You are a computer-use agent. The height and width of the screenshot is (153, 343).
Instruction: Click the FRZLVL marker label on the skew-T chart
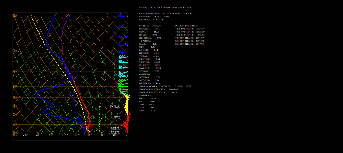pos(115,107)
